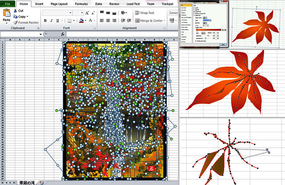This screenshot has height=185, width=285.
Task: Click the insert new worksheet icon
Action: [42, 183]
